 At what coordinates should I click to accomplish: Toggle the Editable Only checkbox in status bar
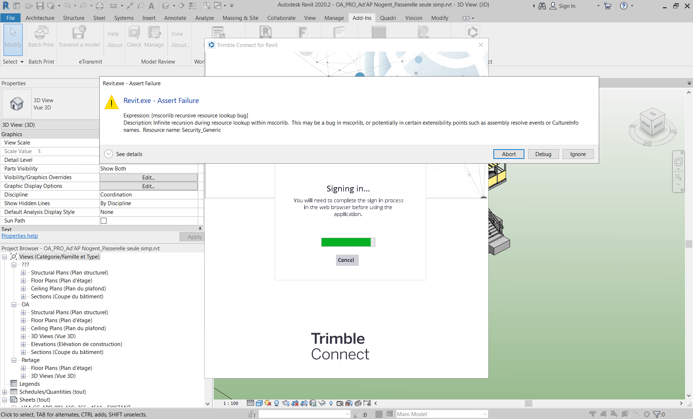tap(379, 414)
